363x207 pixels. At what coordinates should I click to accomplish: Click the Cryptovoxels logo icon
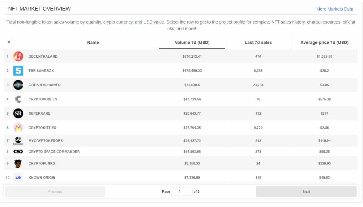(x=18, y=99)
